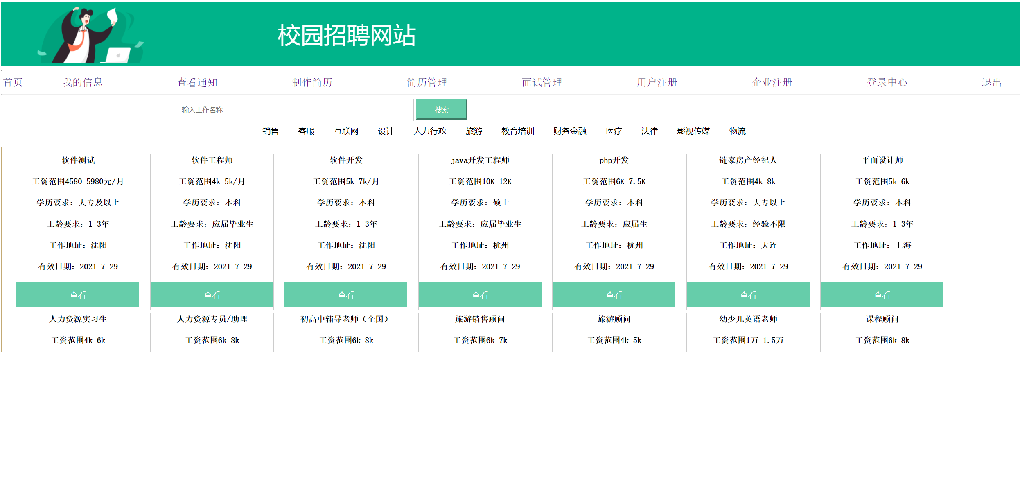Open 制作简历 menu item
This screenshot has height=481, width=1020.
click(312, 82)
